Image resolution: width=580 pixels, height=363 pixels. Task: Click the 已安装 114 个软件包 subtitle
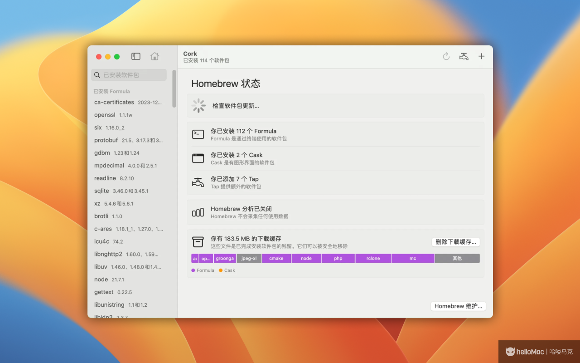click(x=206, y=60)
